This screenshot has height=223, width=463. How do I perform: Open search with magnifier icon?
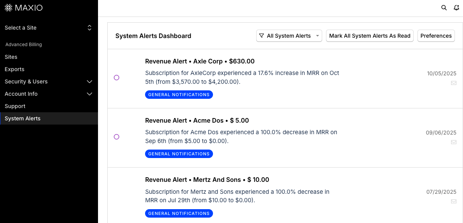coord(444,8)
